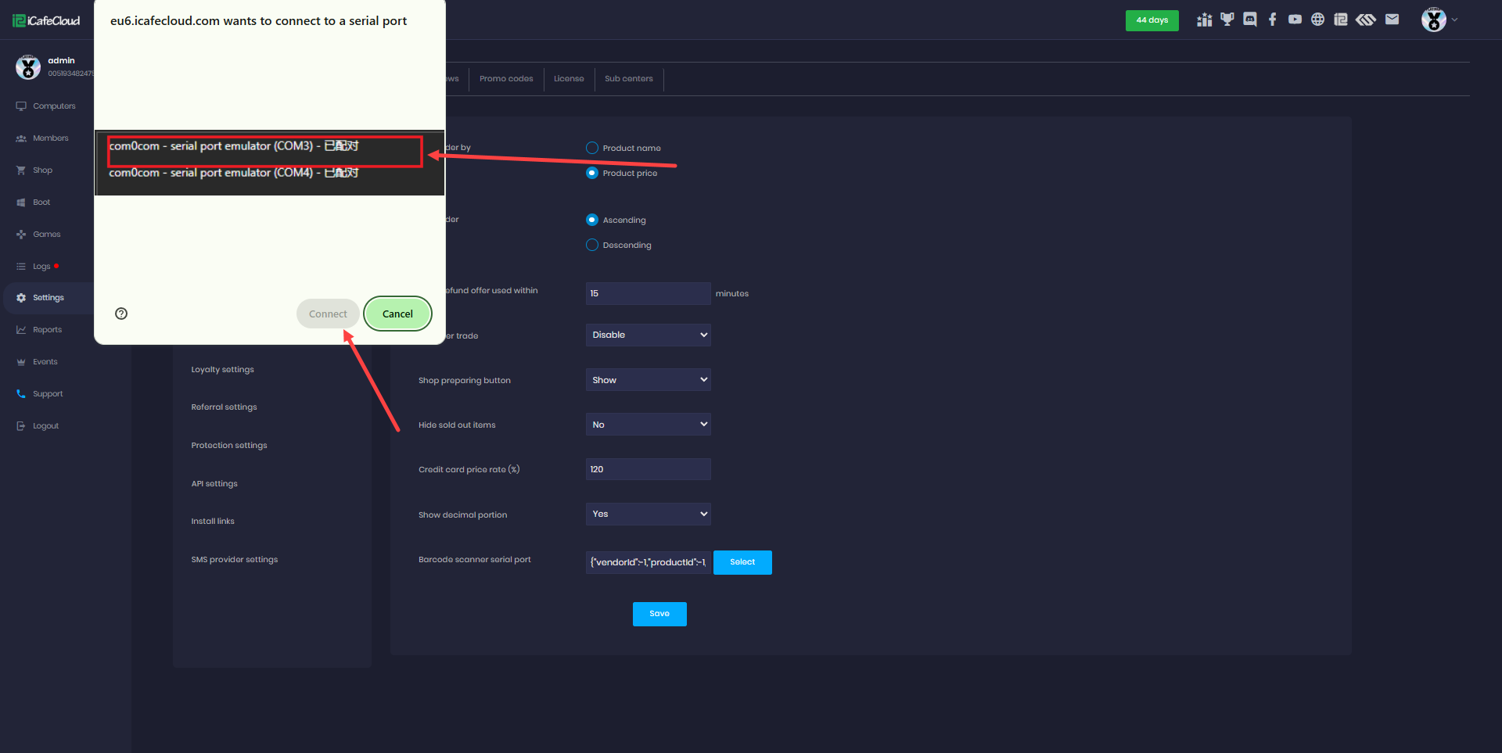This screenshot has width=1502, height=753.
Task: Click the Facebook icon in the header
Action: [1273, 20]
